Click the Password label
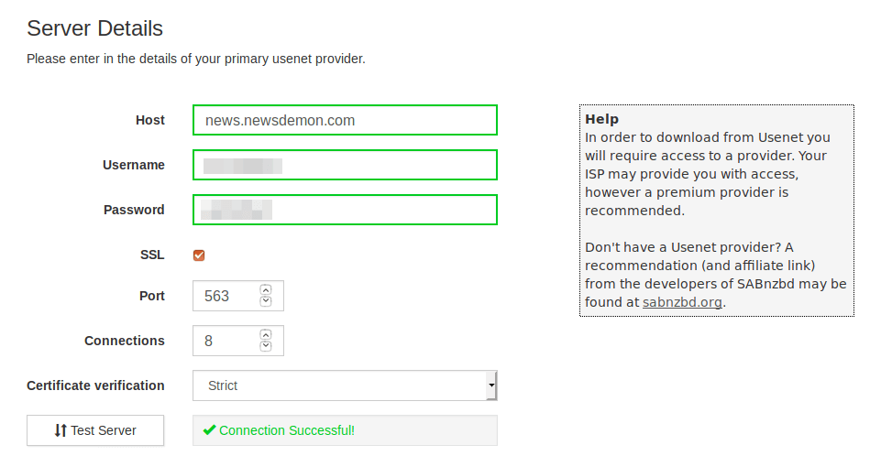The width and height of the screenshot is (870, 456). 134,210
